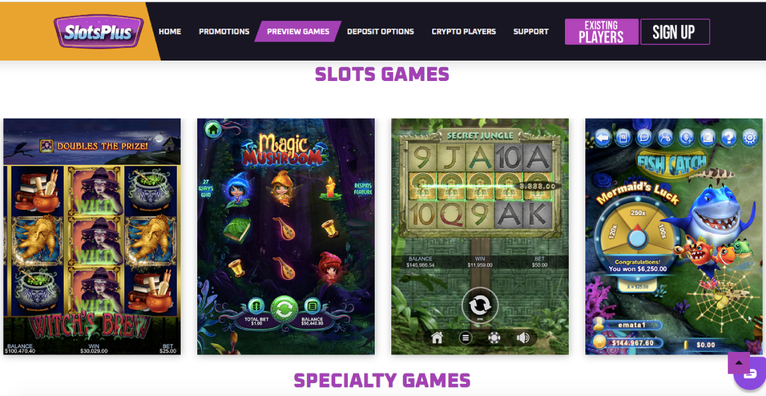Image resolution: width=766 pixels, height=396 pixels.
Task: Click the green home icon in Magic Mushroom
Action: pyautogui.click(x=213, y=129)
